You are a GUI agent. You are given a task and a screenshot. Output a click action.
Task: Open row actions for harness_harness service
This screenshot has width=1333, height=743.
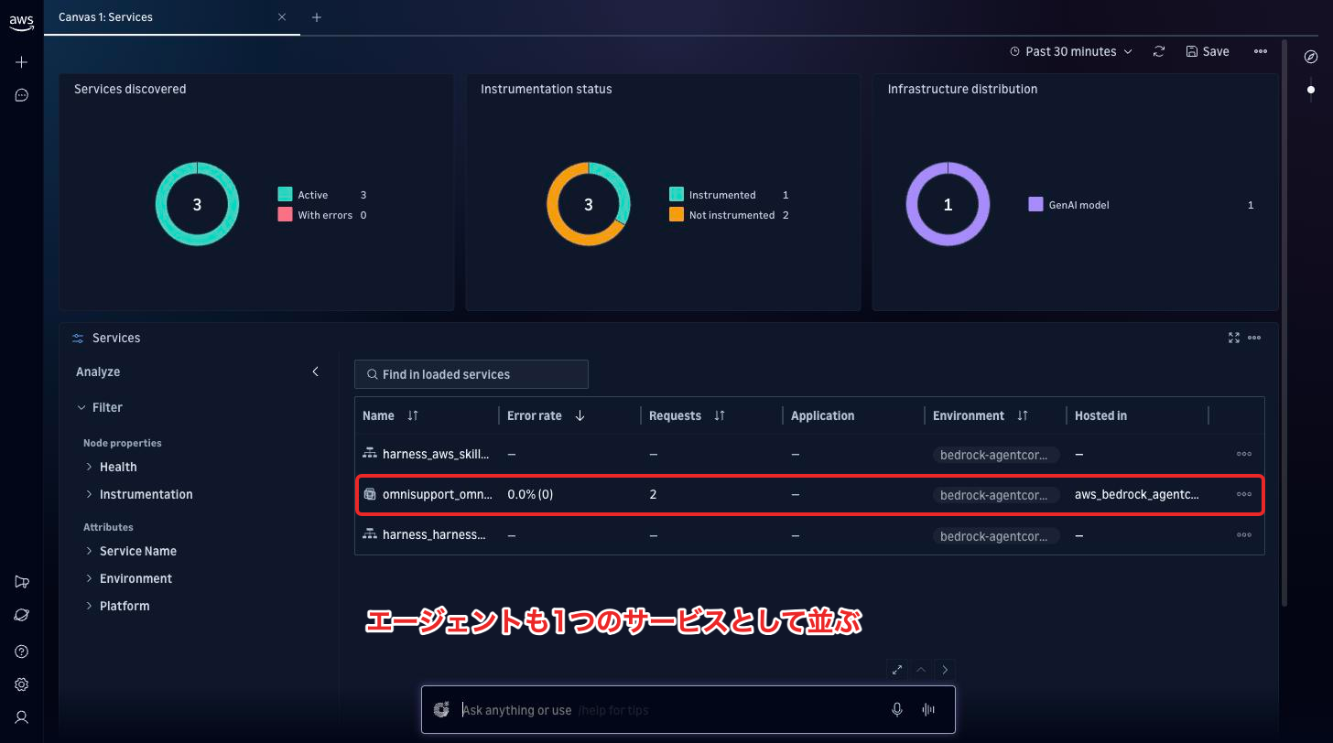[1244, 534]
